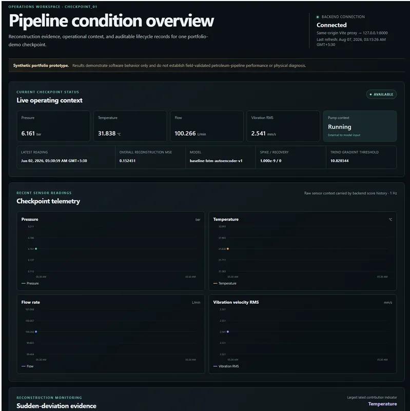
Task: Click the blue data point in Flow rate chart
Action: click(x=36, y=331)
